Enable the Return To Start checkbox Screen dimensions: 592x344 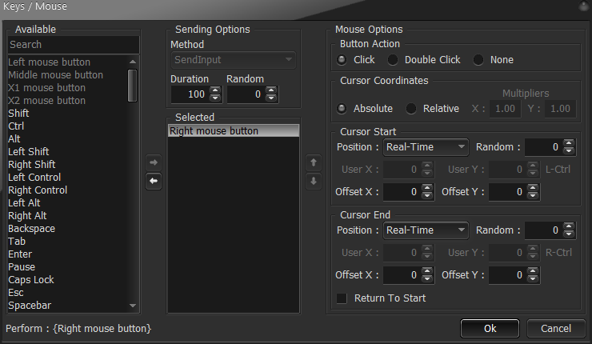coord(342,298)
